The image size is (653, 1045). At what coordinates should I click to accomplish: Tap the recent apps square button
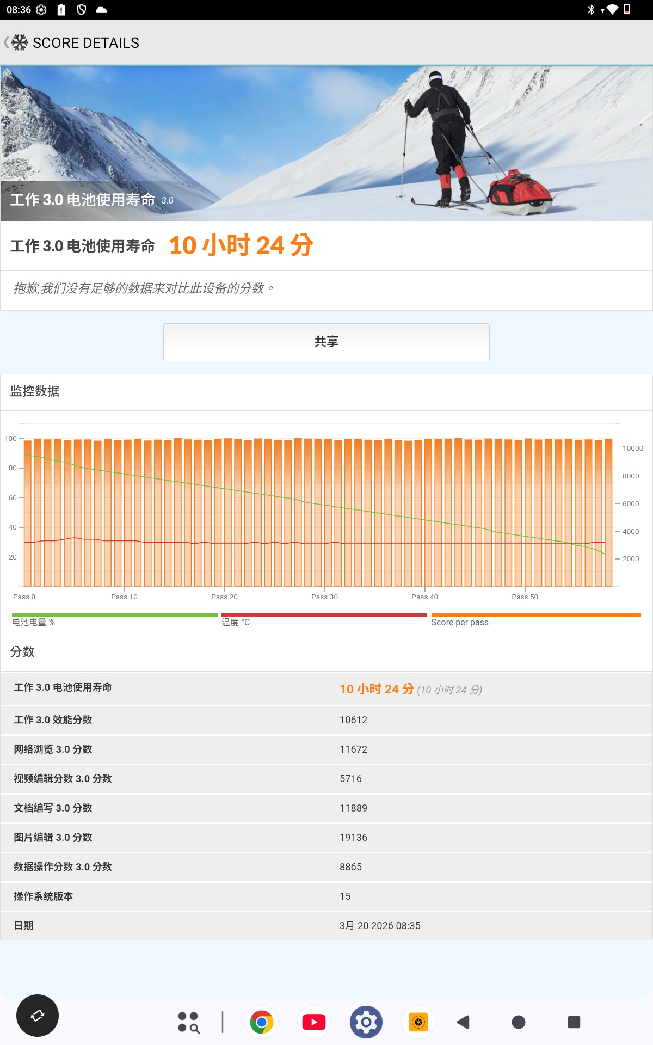[x=574, y=1022]
